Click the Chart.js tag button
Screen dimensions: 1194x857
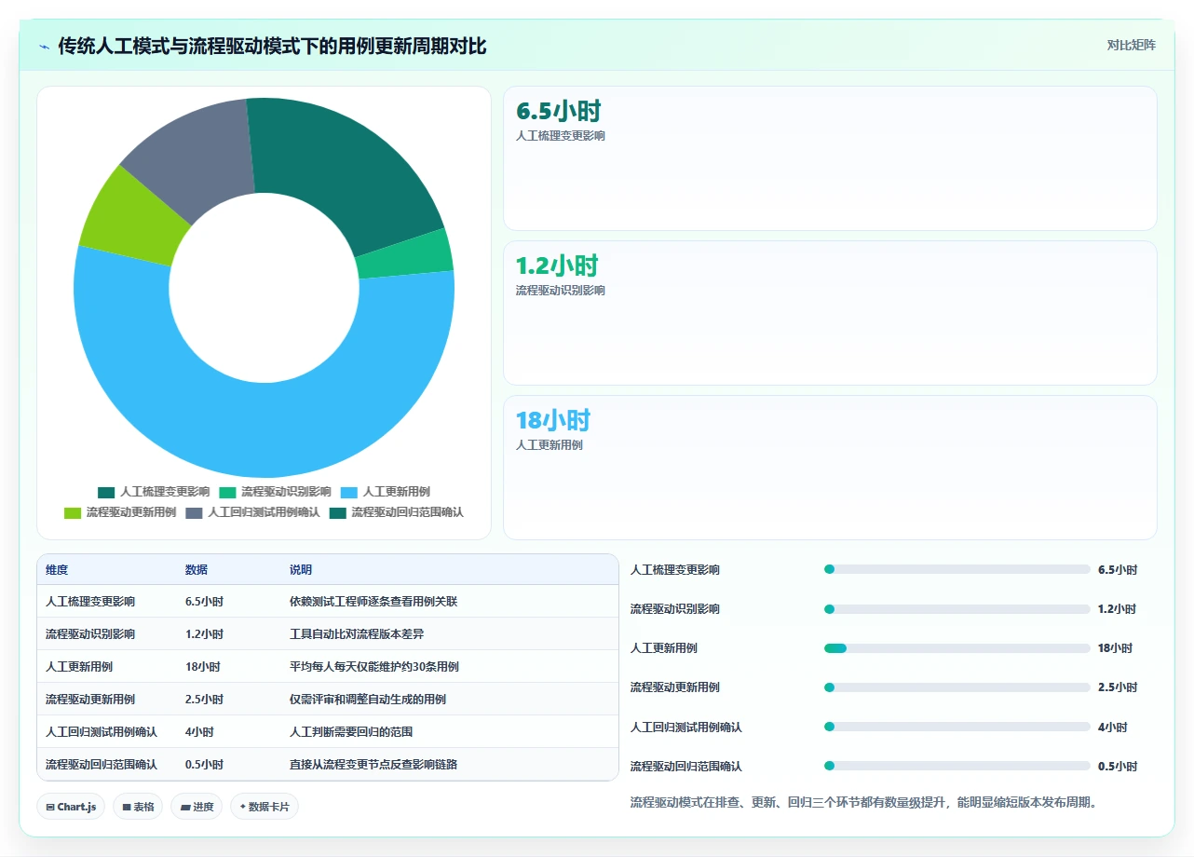click(71, 807)
